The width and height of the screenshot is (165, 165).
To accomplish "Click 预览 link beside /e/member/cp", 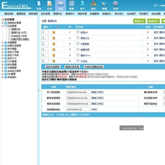I will [94, 109].
